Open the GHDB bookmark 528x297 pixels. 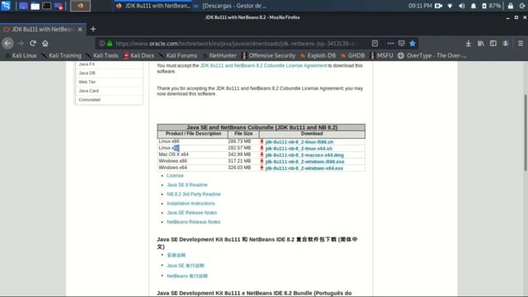tap(352, 55)
